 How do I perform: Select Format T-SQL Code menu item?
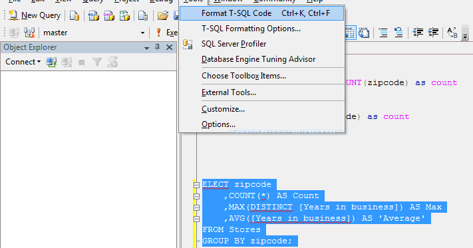pyautogui.click(x=261, y=13)
